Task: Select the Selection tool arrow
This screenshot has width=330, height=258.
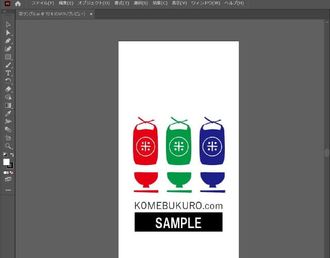Action: tap(8, 24)
